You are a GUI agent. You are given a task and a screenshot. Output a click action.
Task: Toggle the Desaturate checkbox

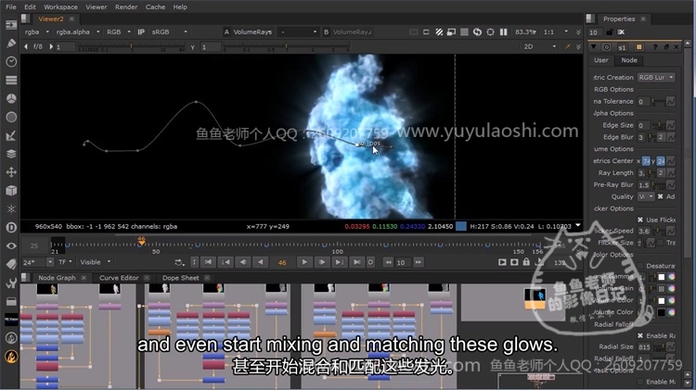[640, 266]
